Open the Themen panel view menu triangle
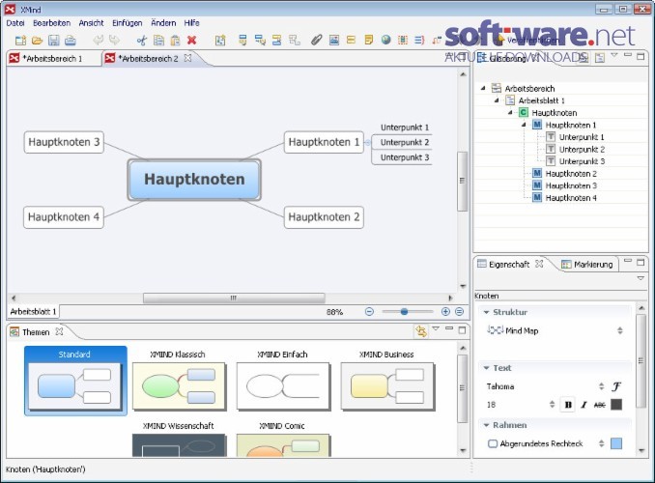The width and height of the screenshot is (655, 483). (x=436, y=328)
